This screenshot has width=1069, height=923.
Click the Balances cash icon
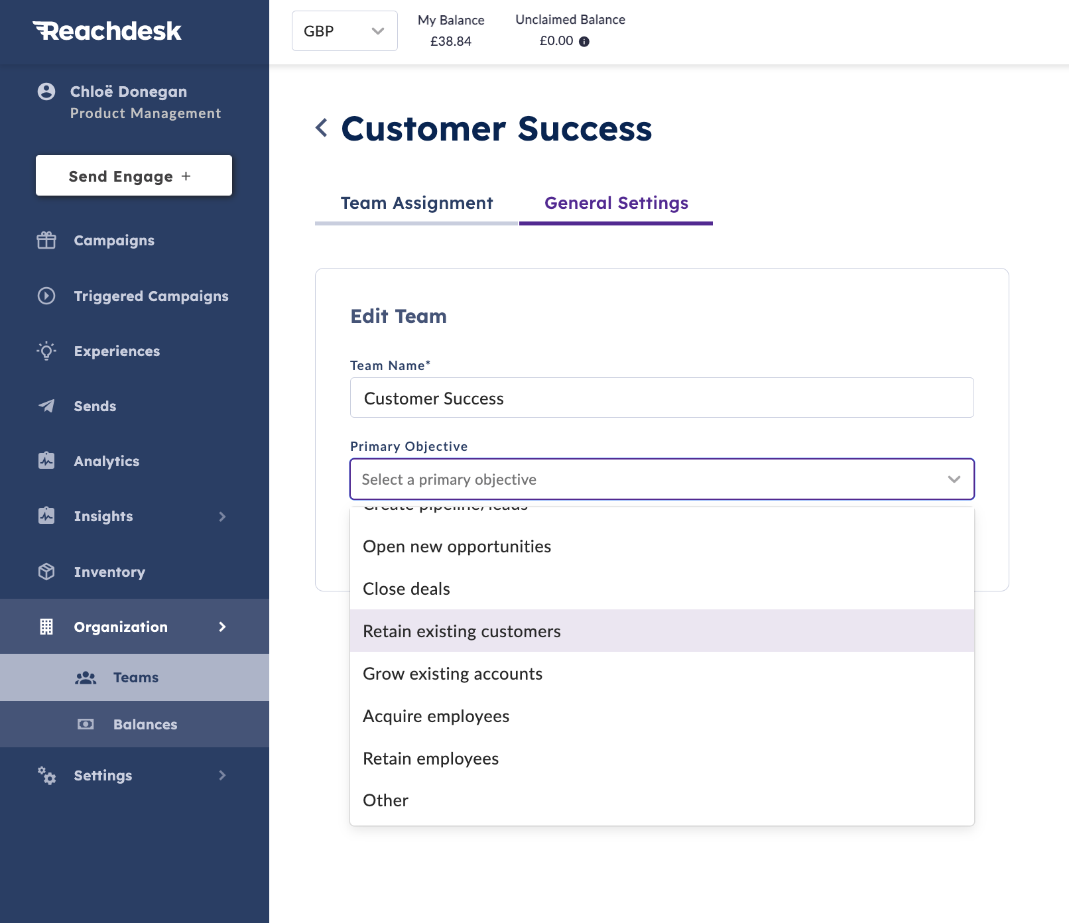(x=86, y=724)
